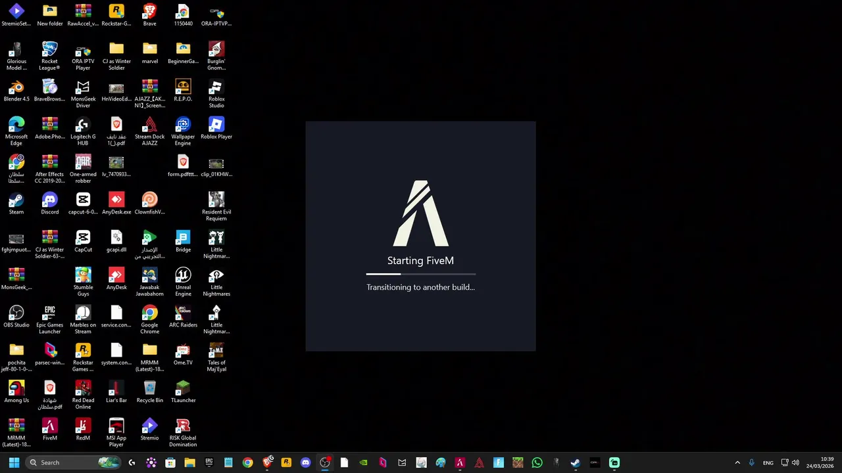Open the Stumble Guys desktop icon
The height and width of the screenshot is (473, 842).
(83, 282)
